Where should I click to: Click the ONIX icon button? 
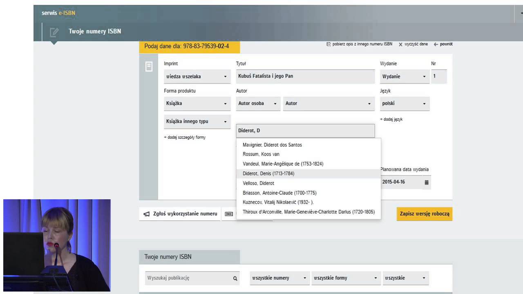pos(229,214)
